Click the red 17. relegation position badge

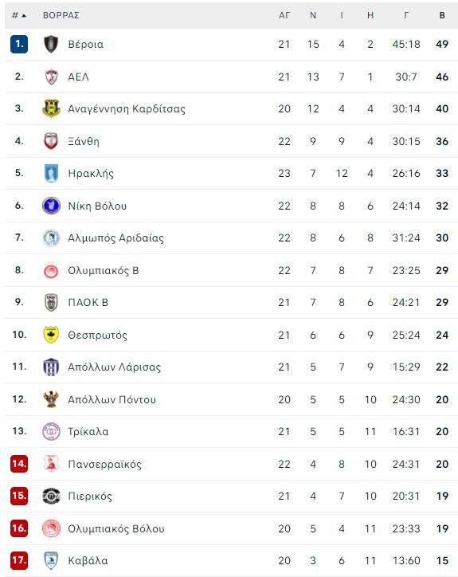click(19, 560)
